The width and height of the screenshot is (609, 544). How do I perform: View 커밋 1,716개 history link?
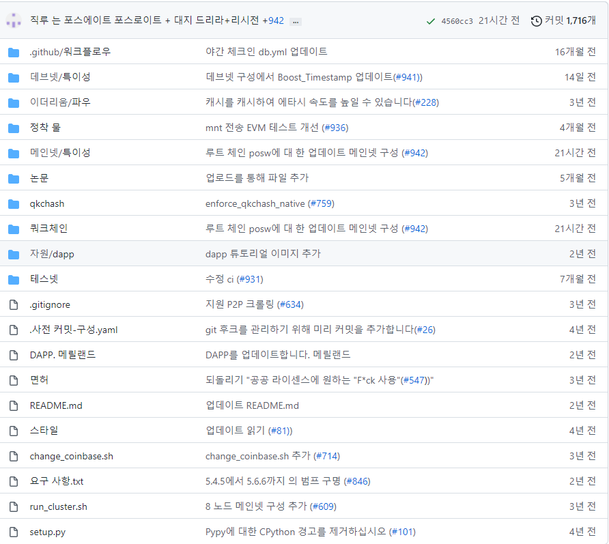[570, 20]
